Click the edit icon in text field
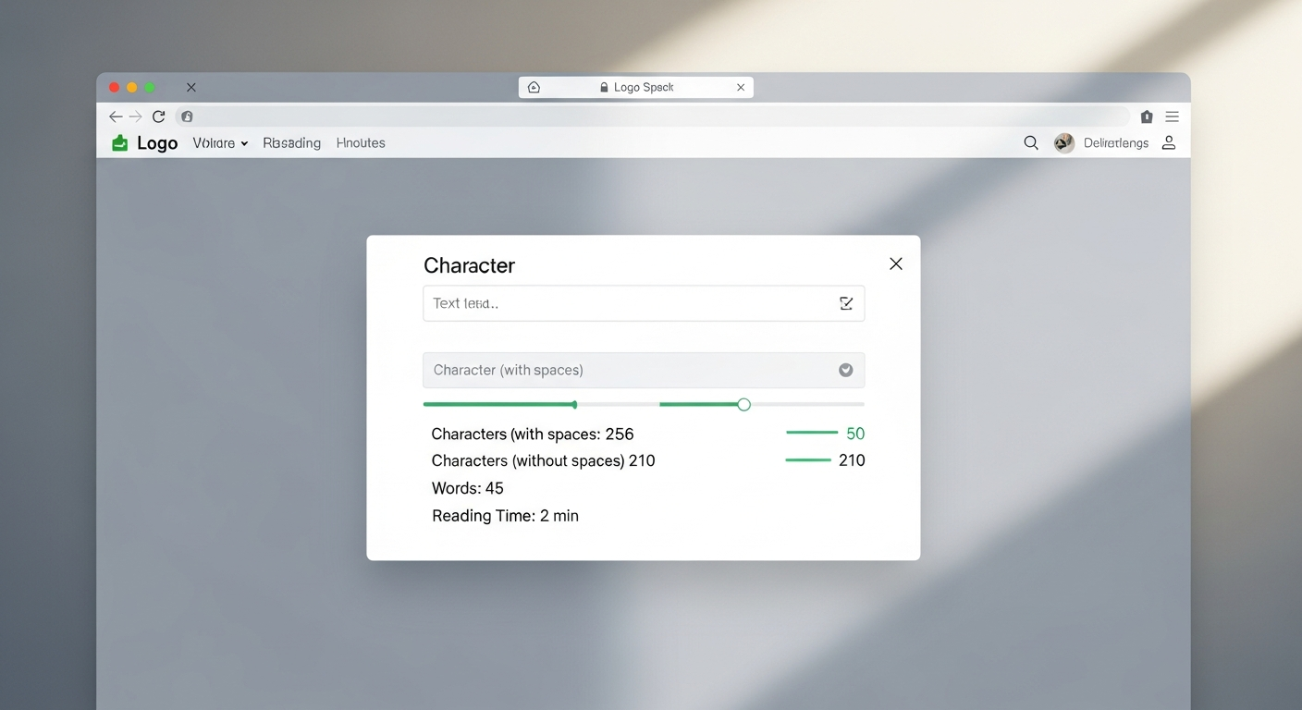The width and height of the screenshot is (1302, 710). pos(846,303)
